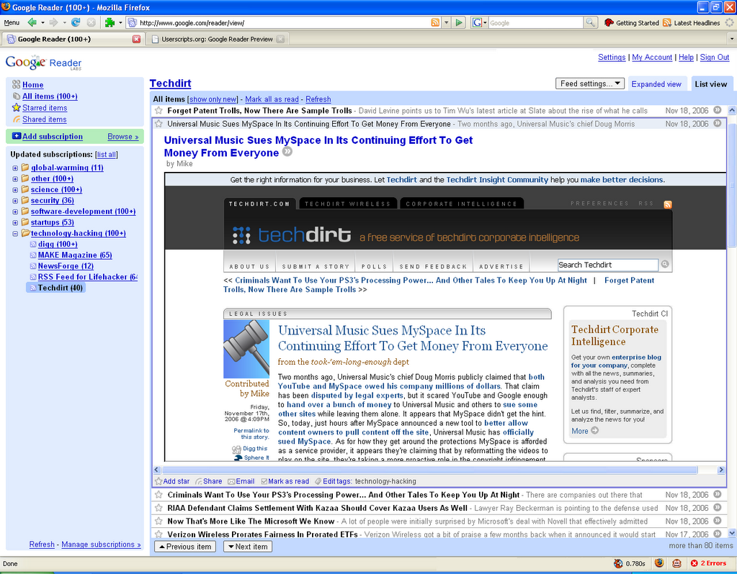This screenshot has height=574, width=737.
Task: Star the 'Universal Music Sues MySpace' header row
Action: (x=158, y=124)
